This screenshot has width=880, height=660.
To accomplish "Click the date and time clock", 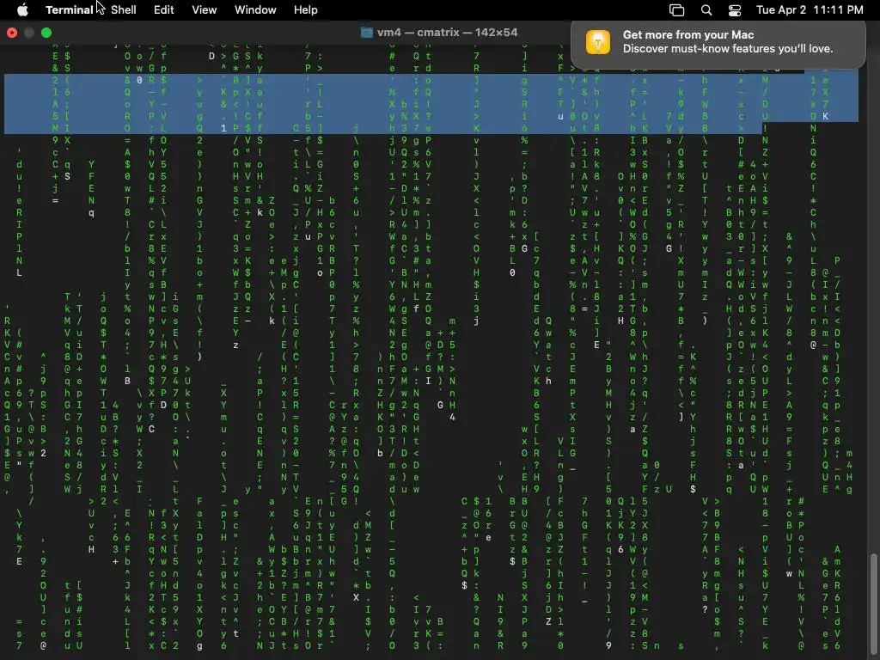I will coord(810,9).
